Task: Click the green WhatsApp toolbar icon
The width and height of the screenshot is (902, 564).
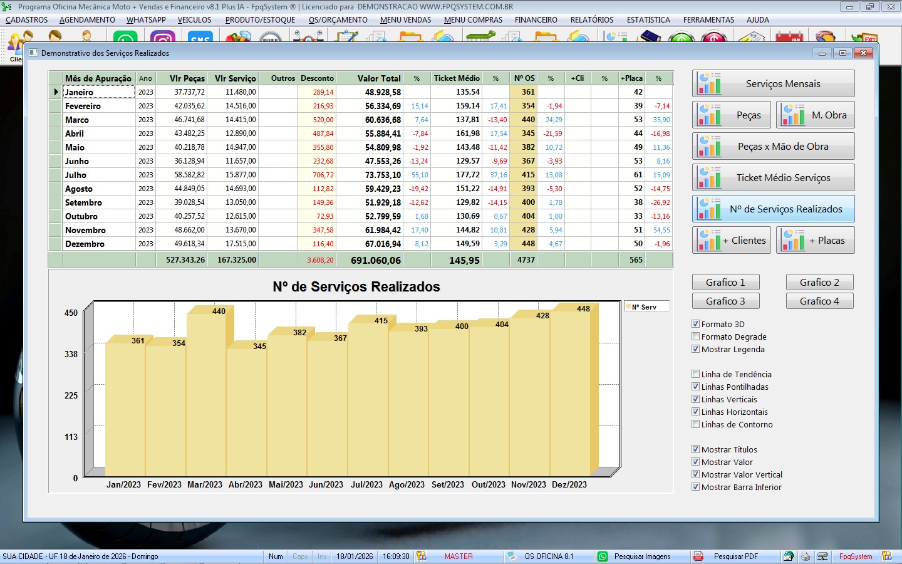Action: pyautogui.click(x=125, y=38)
